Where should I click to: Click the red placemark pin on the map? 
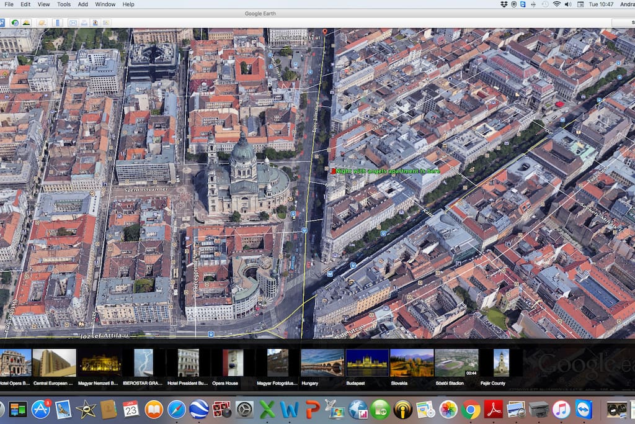point(324,32)
